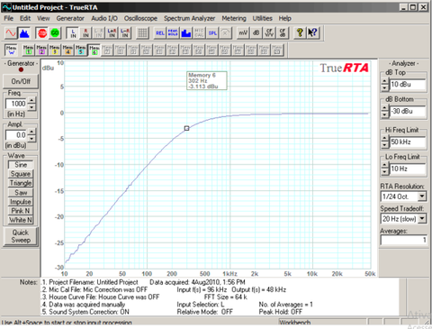Increase the dB Top value stepper

click(384, 81)
